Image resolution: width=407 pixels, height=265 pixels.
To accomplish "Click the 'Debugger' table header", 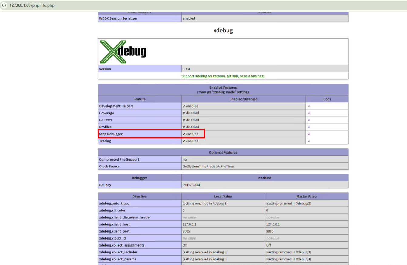I will click(140, 178).
